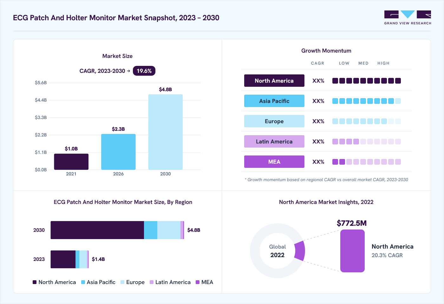Select the 2026 market size bar
This screenshot has width=444, height=304.
(118, 152)
